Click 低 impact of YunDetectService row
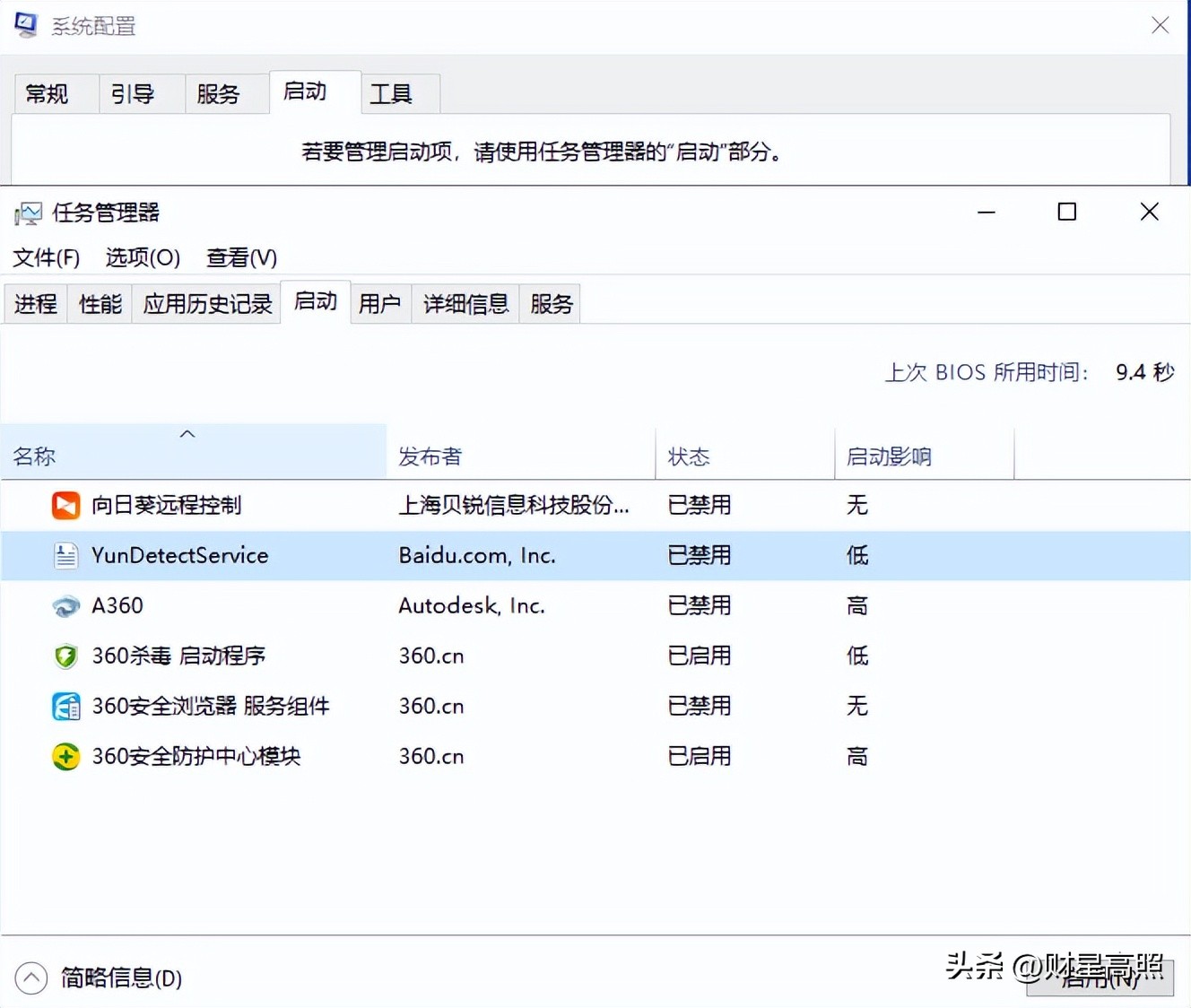Viewport: 1191px width, 1008px height. pyautogui.click(x=857, y=556)
